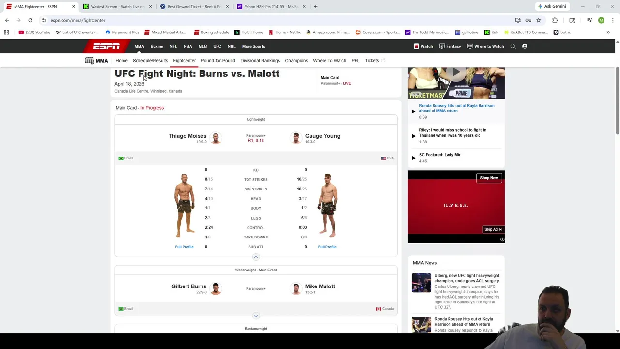Click the address bar URL field

point(271,20)
